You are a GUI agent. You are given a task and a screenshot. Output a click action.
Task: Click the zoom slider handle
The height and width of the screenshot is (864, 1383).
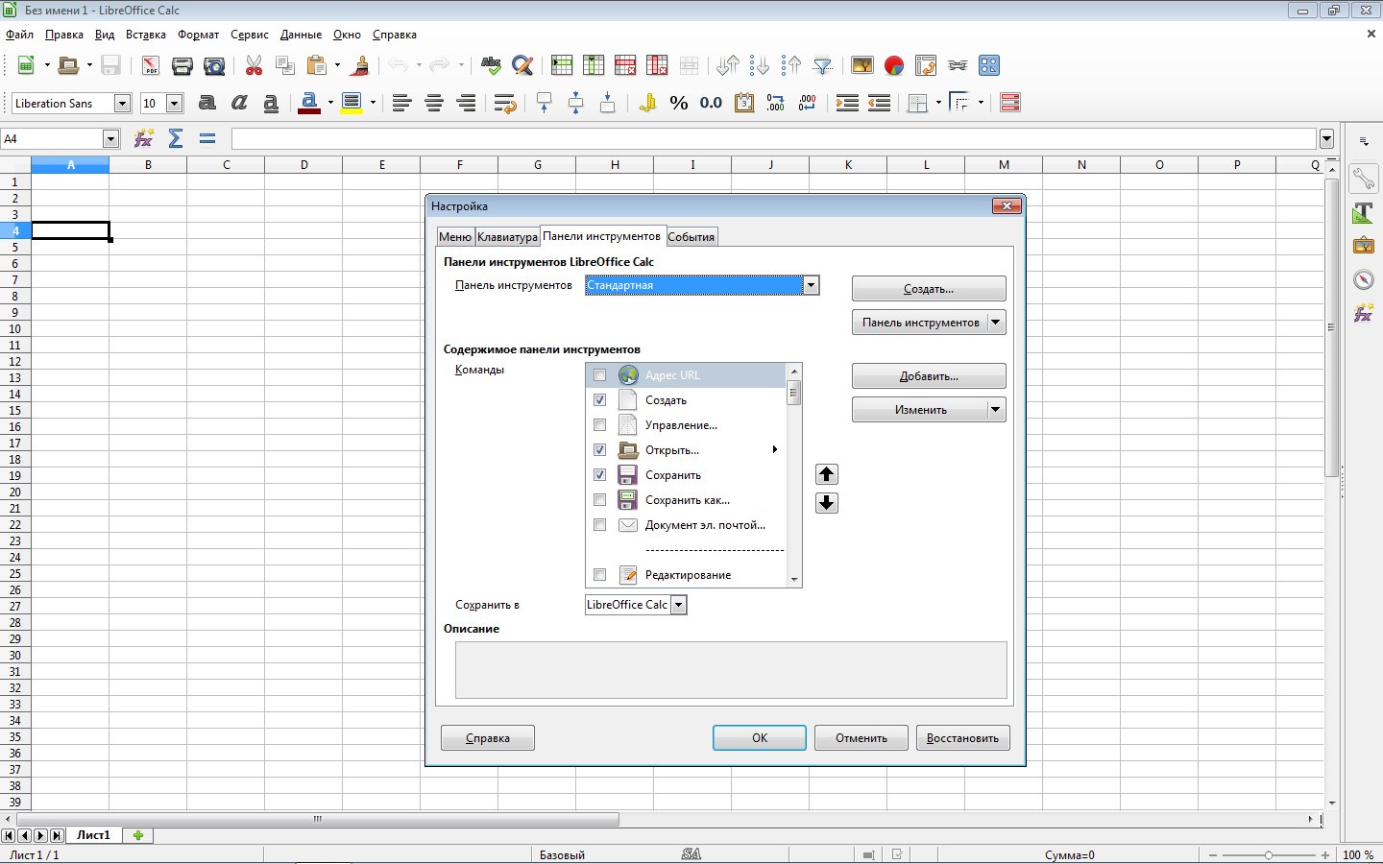coord(1269,854)
